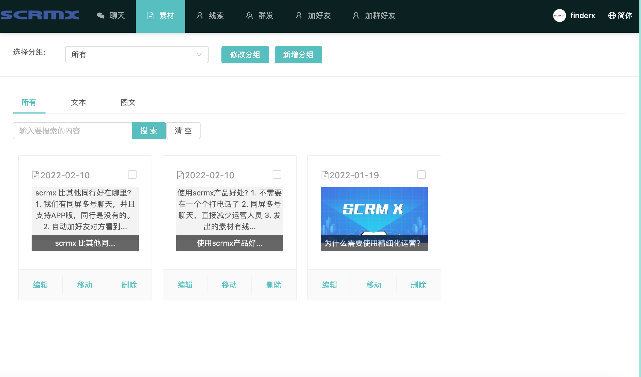
Task: Switch to the 图文 tab
Action: [128, 102]
